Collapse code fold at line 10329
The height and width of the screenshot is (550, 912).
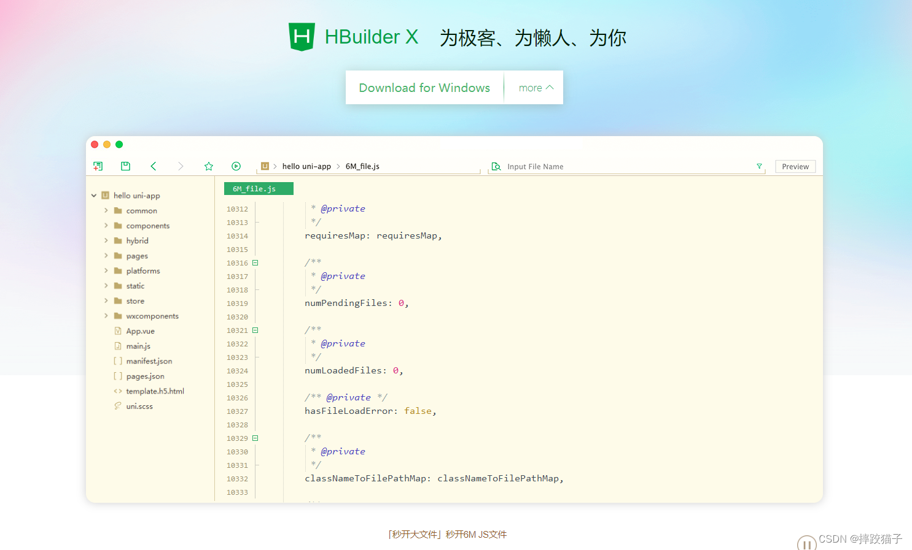(x=255, y=438)
